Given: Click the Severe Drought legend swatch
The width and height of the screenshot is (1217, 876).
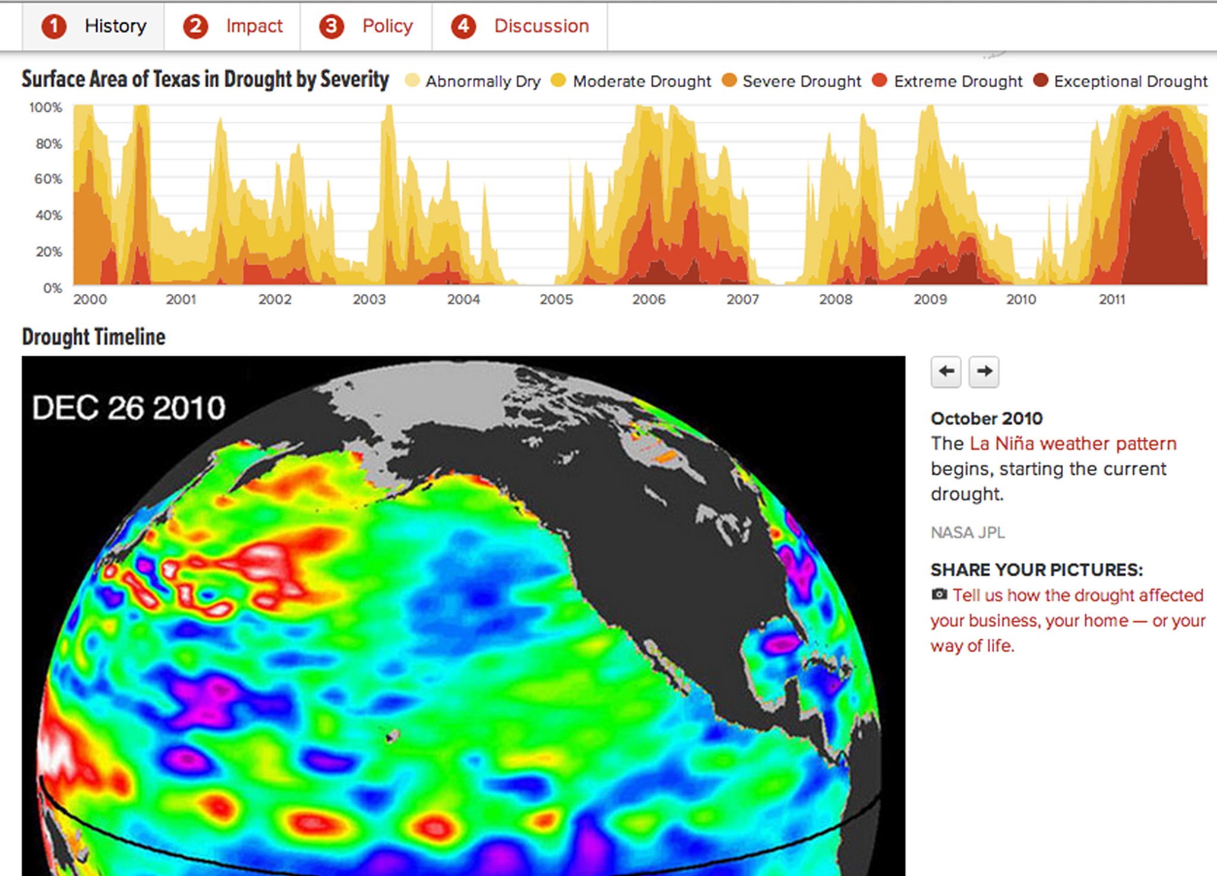Looking at the screenshot, I should click(x=729, y=80).
